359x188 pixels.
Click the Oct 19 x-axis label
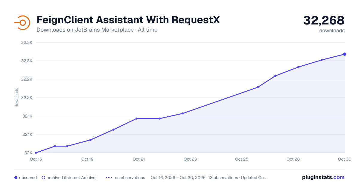[x=87, y=159]
